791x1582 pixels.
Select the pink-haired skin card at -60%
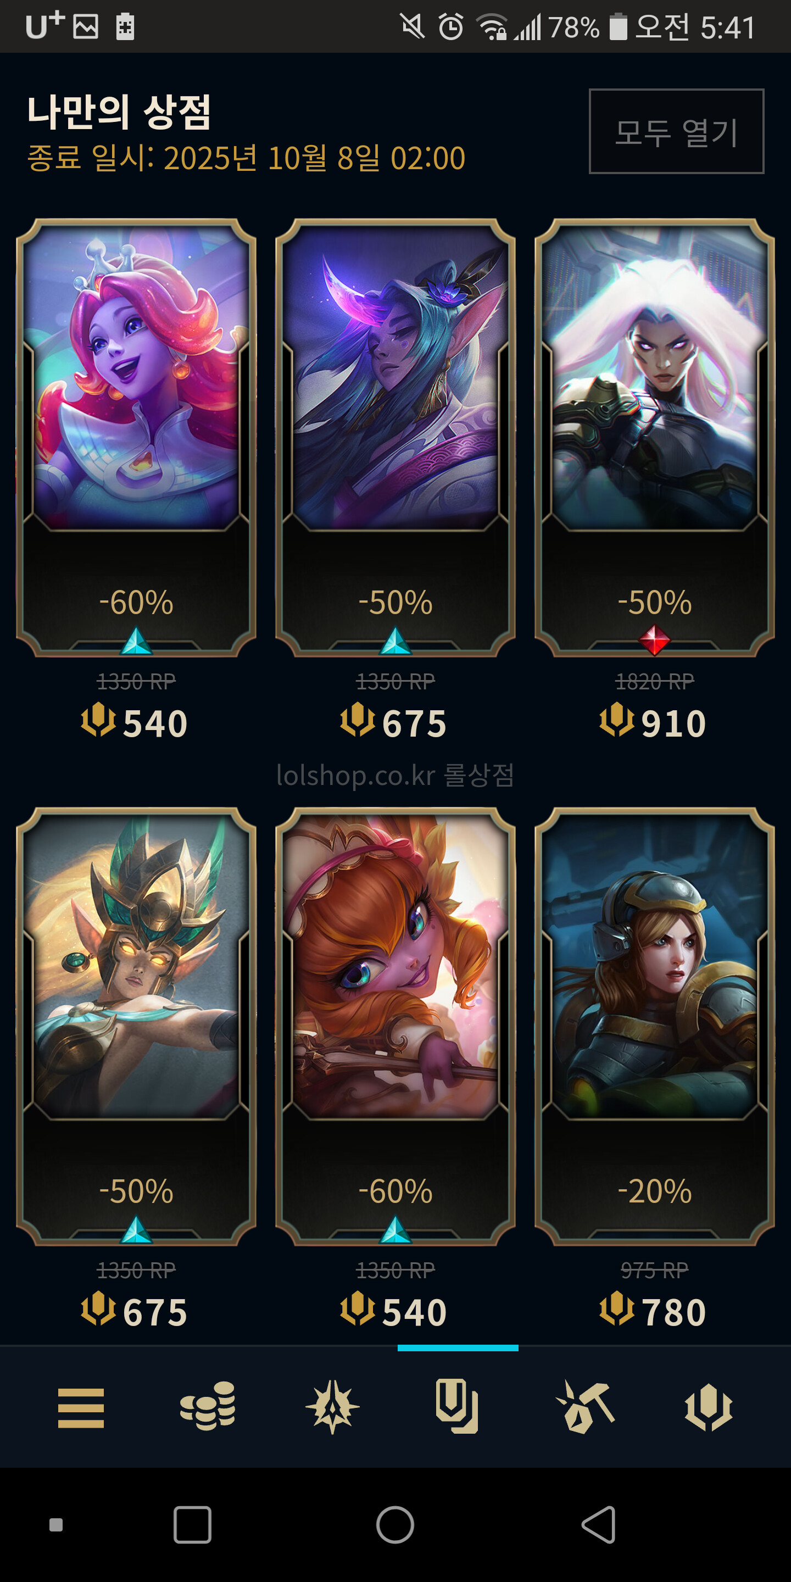tap(136, 437)
